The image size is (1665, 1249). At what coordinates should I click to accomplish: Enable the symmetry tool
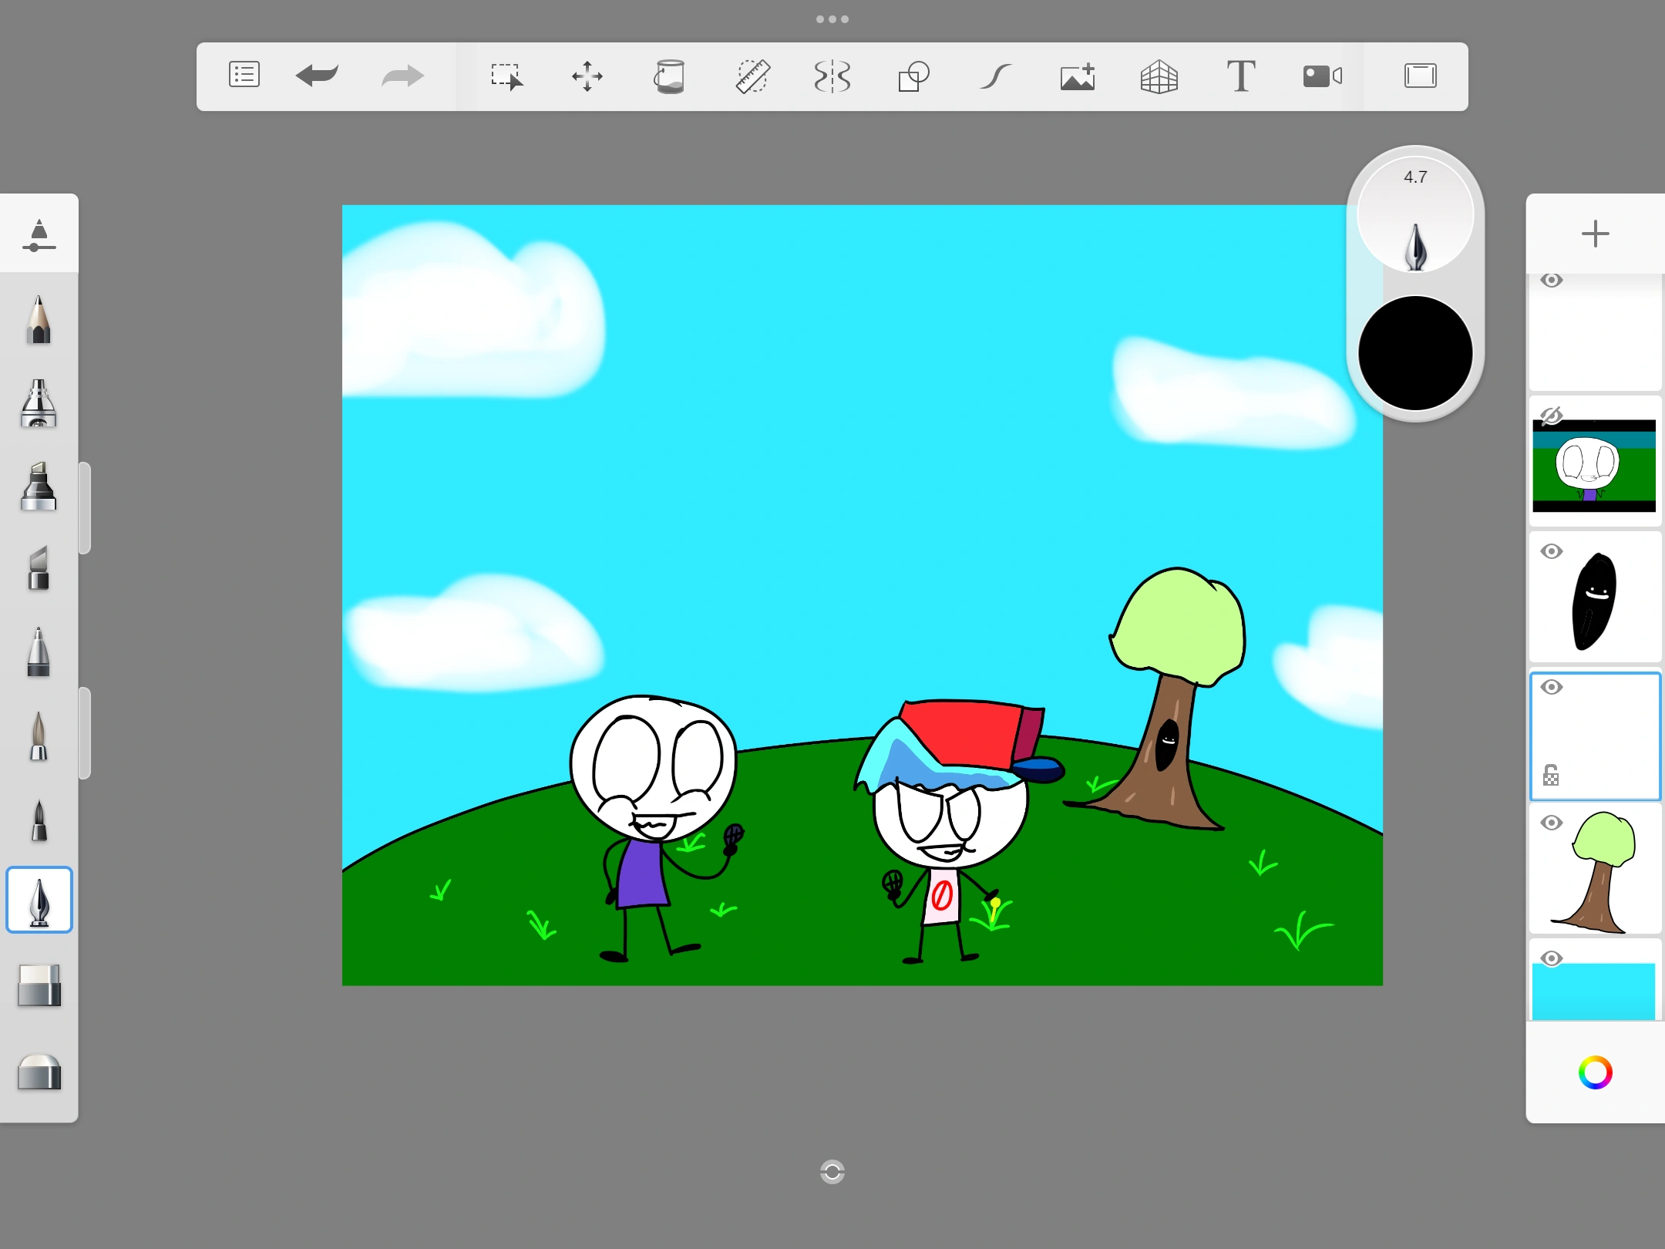832,76
